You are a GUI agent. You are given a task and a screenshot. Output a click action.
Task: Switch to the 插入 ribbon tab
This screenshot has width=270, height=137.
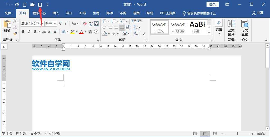coord(56,13)
